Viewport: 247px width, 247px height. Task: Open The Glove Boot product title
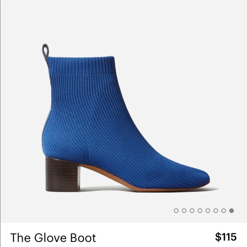click(53, 238)
